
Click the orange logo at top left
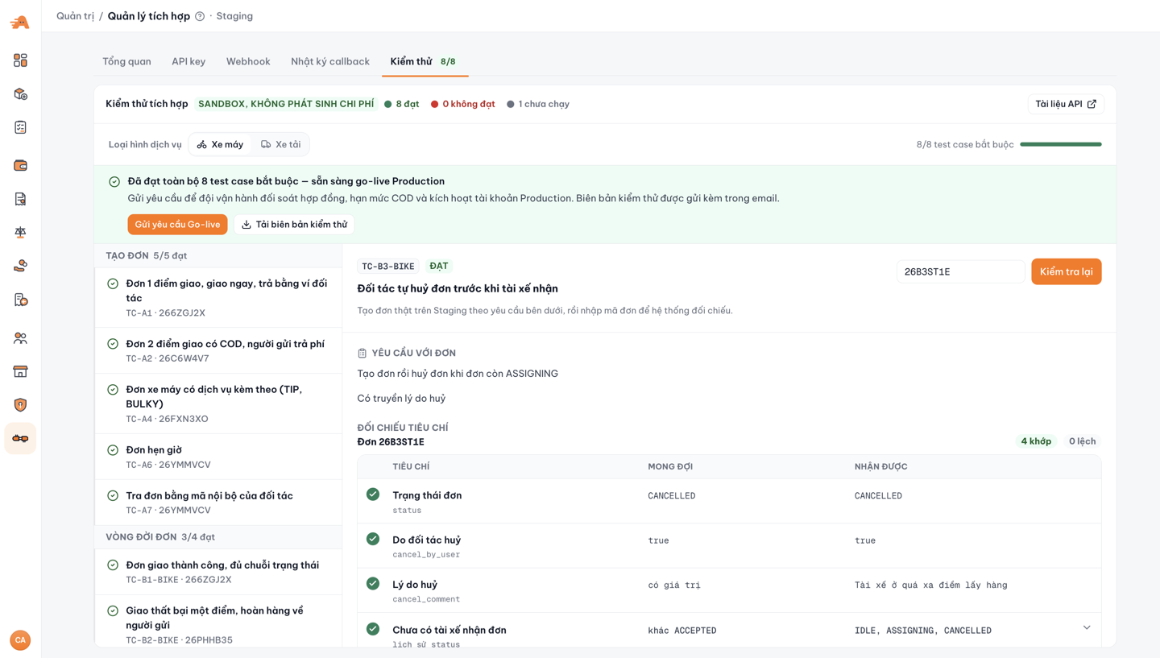click(20, 23)
